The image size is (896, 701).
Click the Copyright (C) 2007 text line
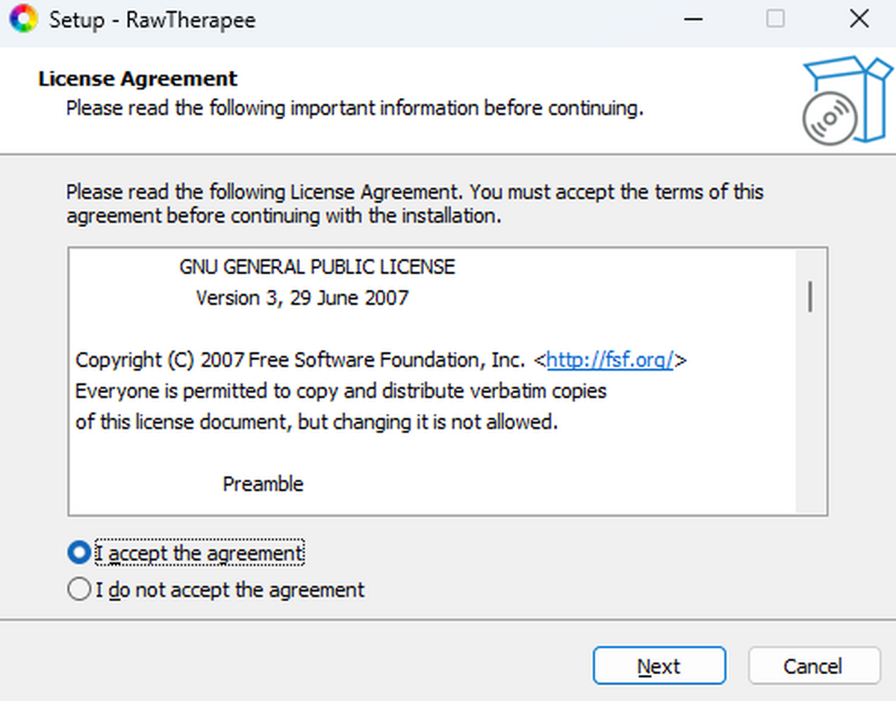299,360
